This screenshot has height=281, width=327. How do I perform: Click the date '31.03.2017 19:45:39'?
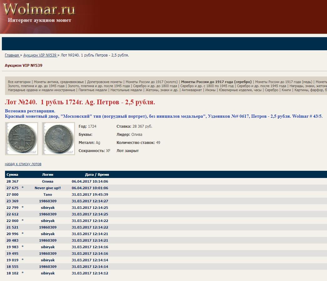tap(90, 195)
